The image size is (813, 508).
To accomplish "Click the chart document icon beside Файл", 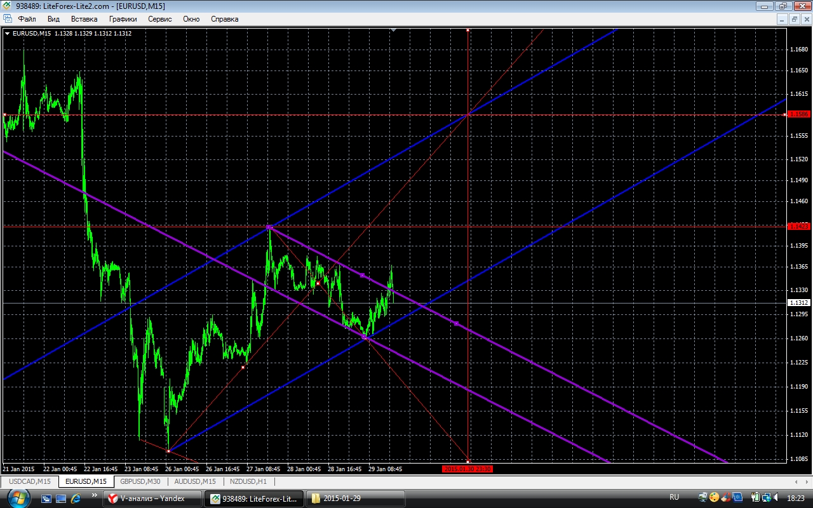I will click(8, 19).
